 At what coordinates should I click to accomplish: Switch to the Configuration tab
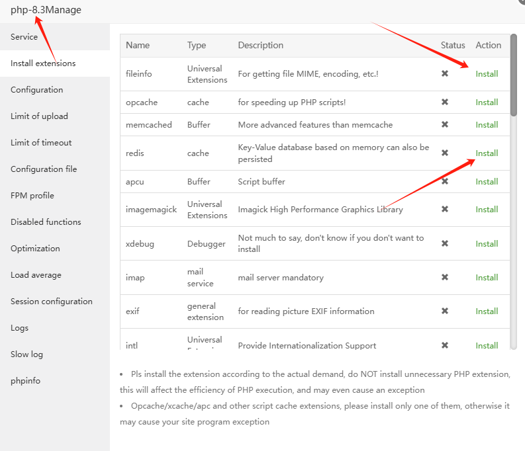(x=37, y=90)
